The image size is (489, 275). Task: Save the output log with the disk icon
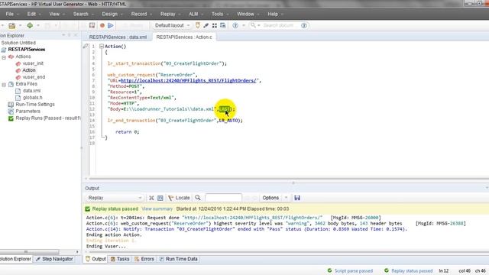tap(297, 198)
